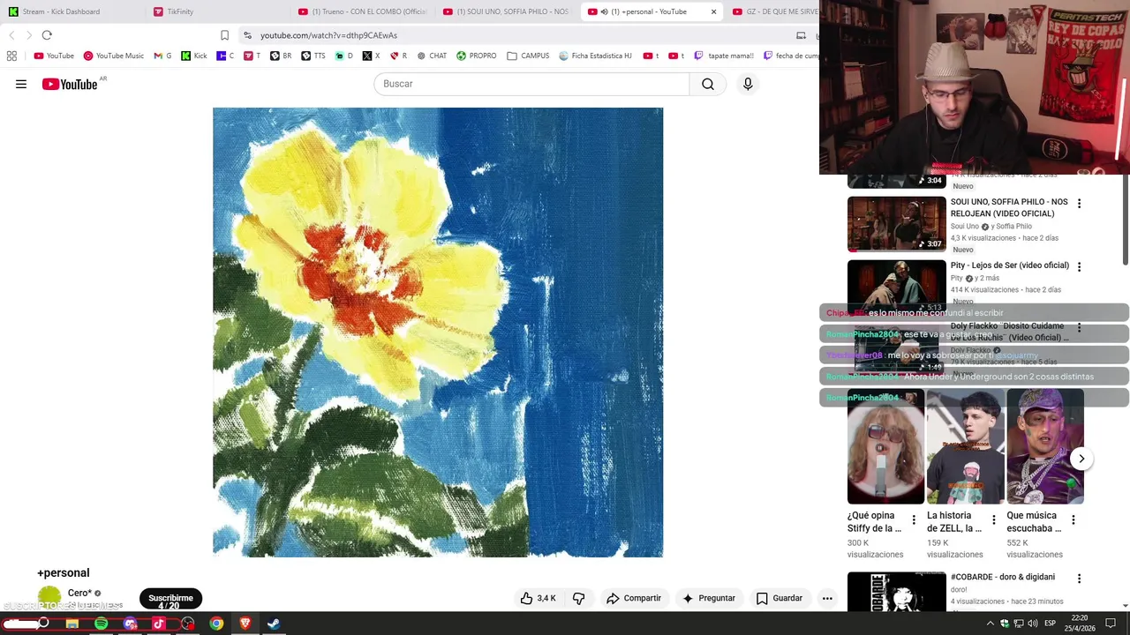Open Short '¿Qué opina Stiffy de la...'
Image resolution: width=1130 pixels, height=635 pixels.
(x=885, y=446)
